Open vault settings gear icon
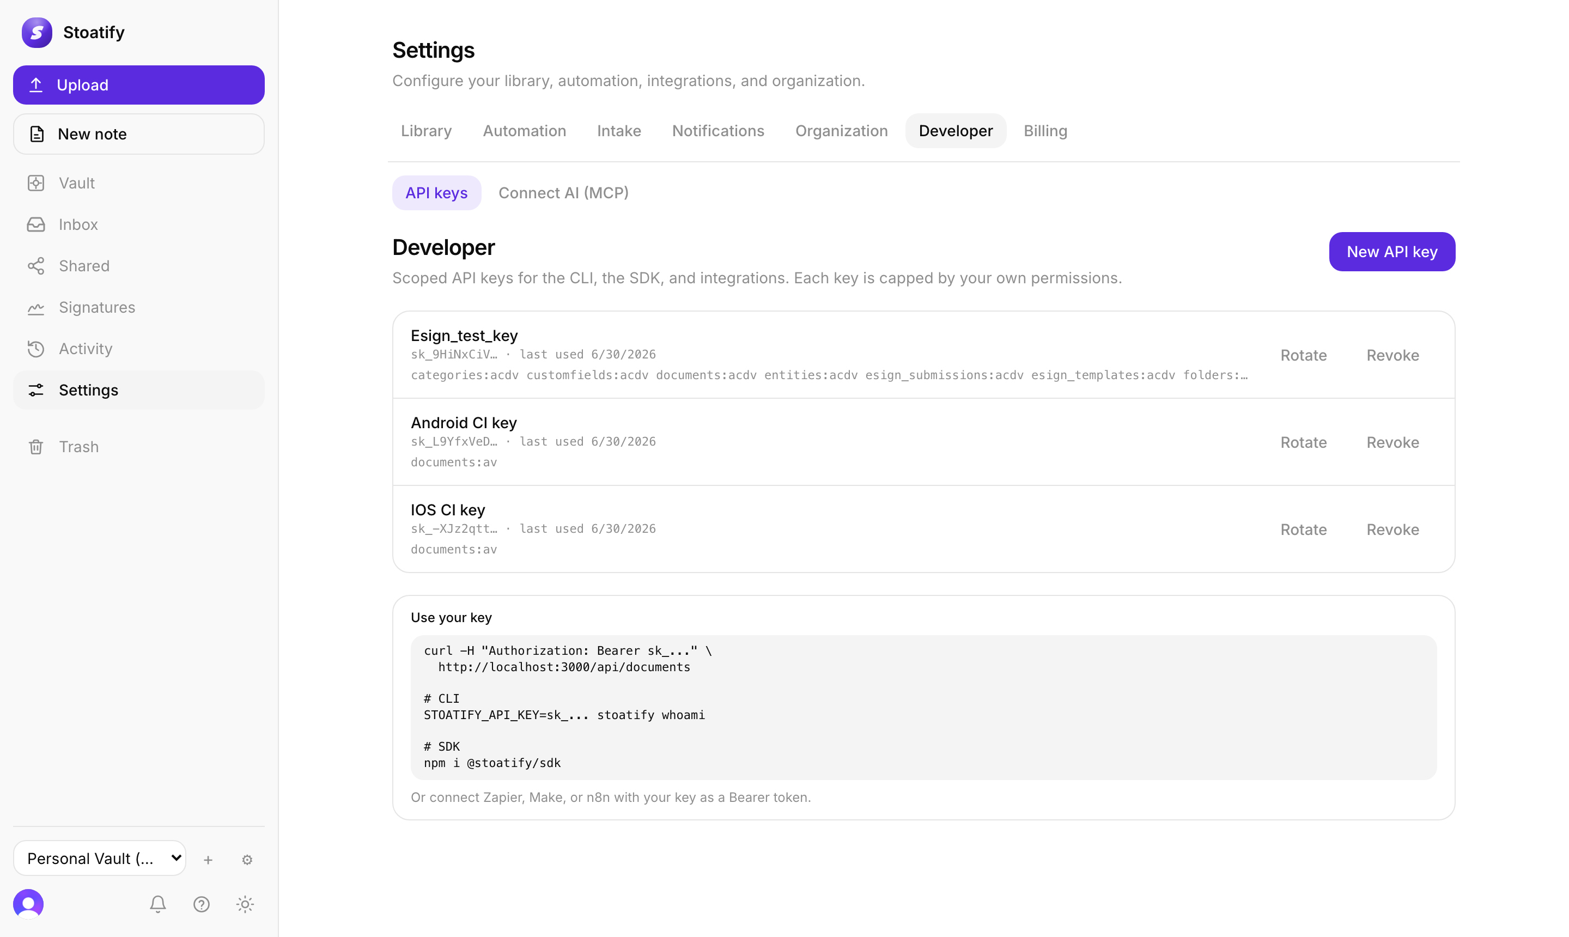The height and width of the screenshot is (937, 1569). 247,859
